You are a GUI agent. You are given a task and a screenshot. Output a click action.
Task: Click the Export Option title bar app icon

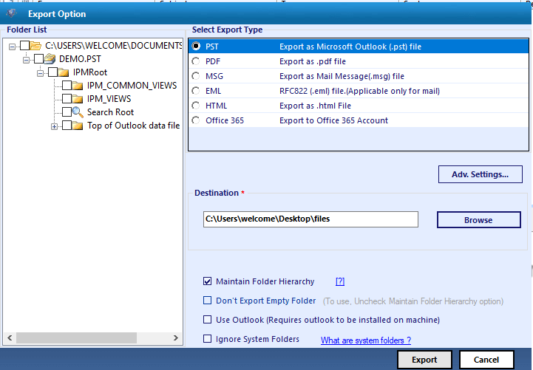[x=12, y=13]
